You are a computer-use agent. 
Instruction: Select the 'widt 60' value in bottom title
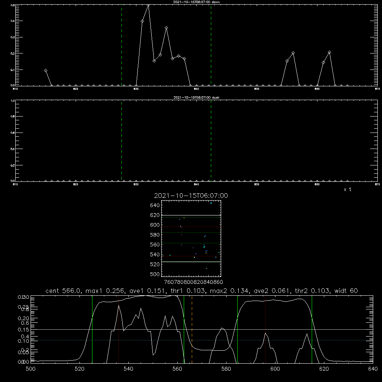(346, 291)
